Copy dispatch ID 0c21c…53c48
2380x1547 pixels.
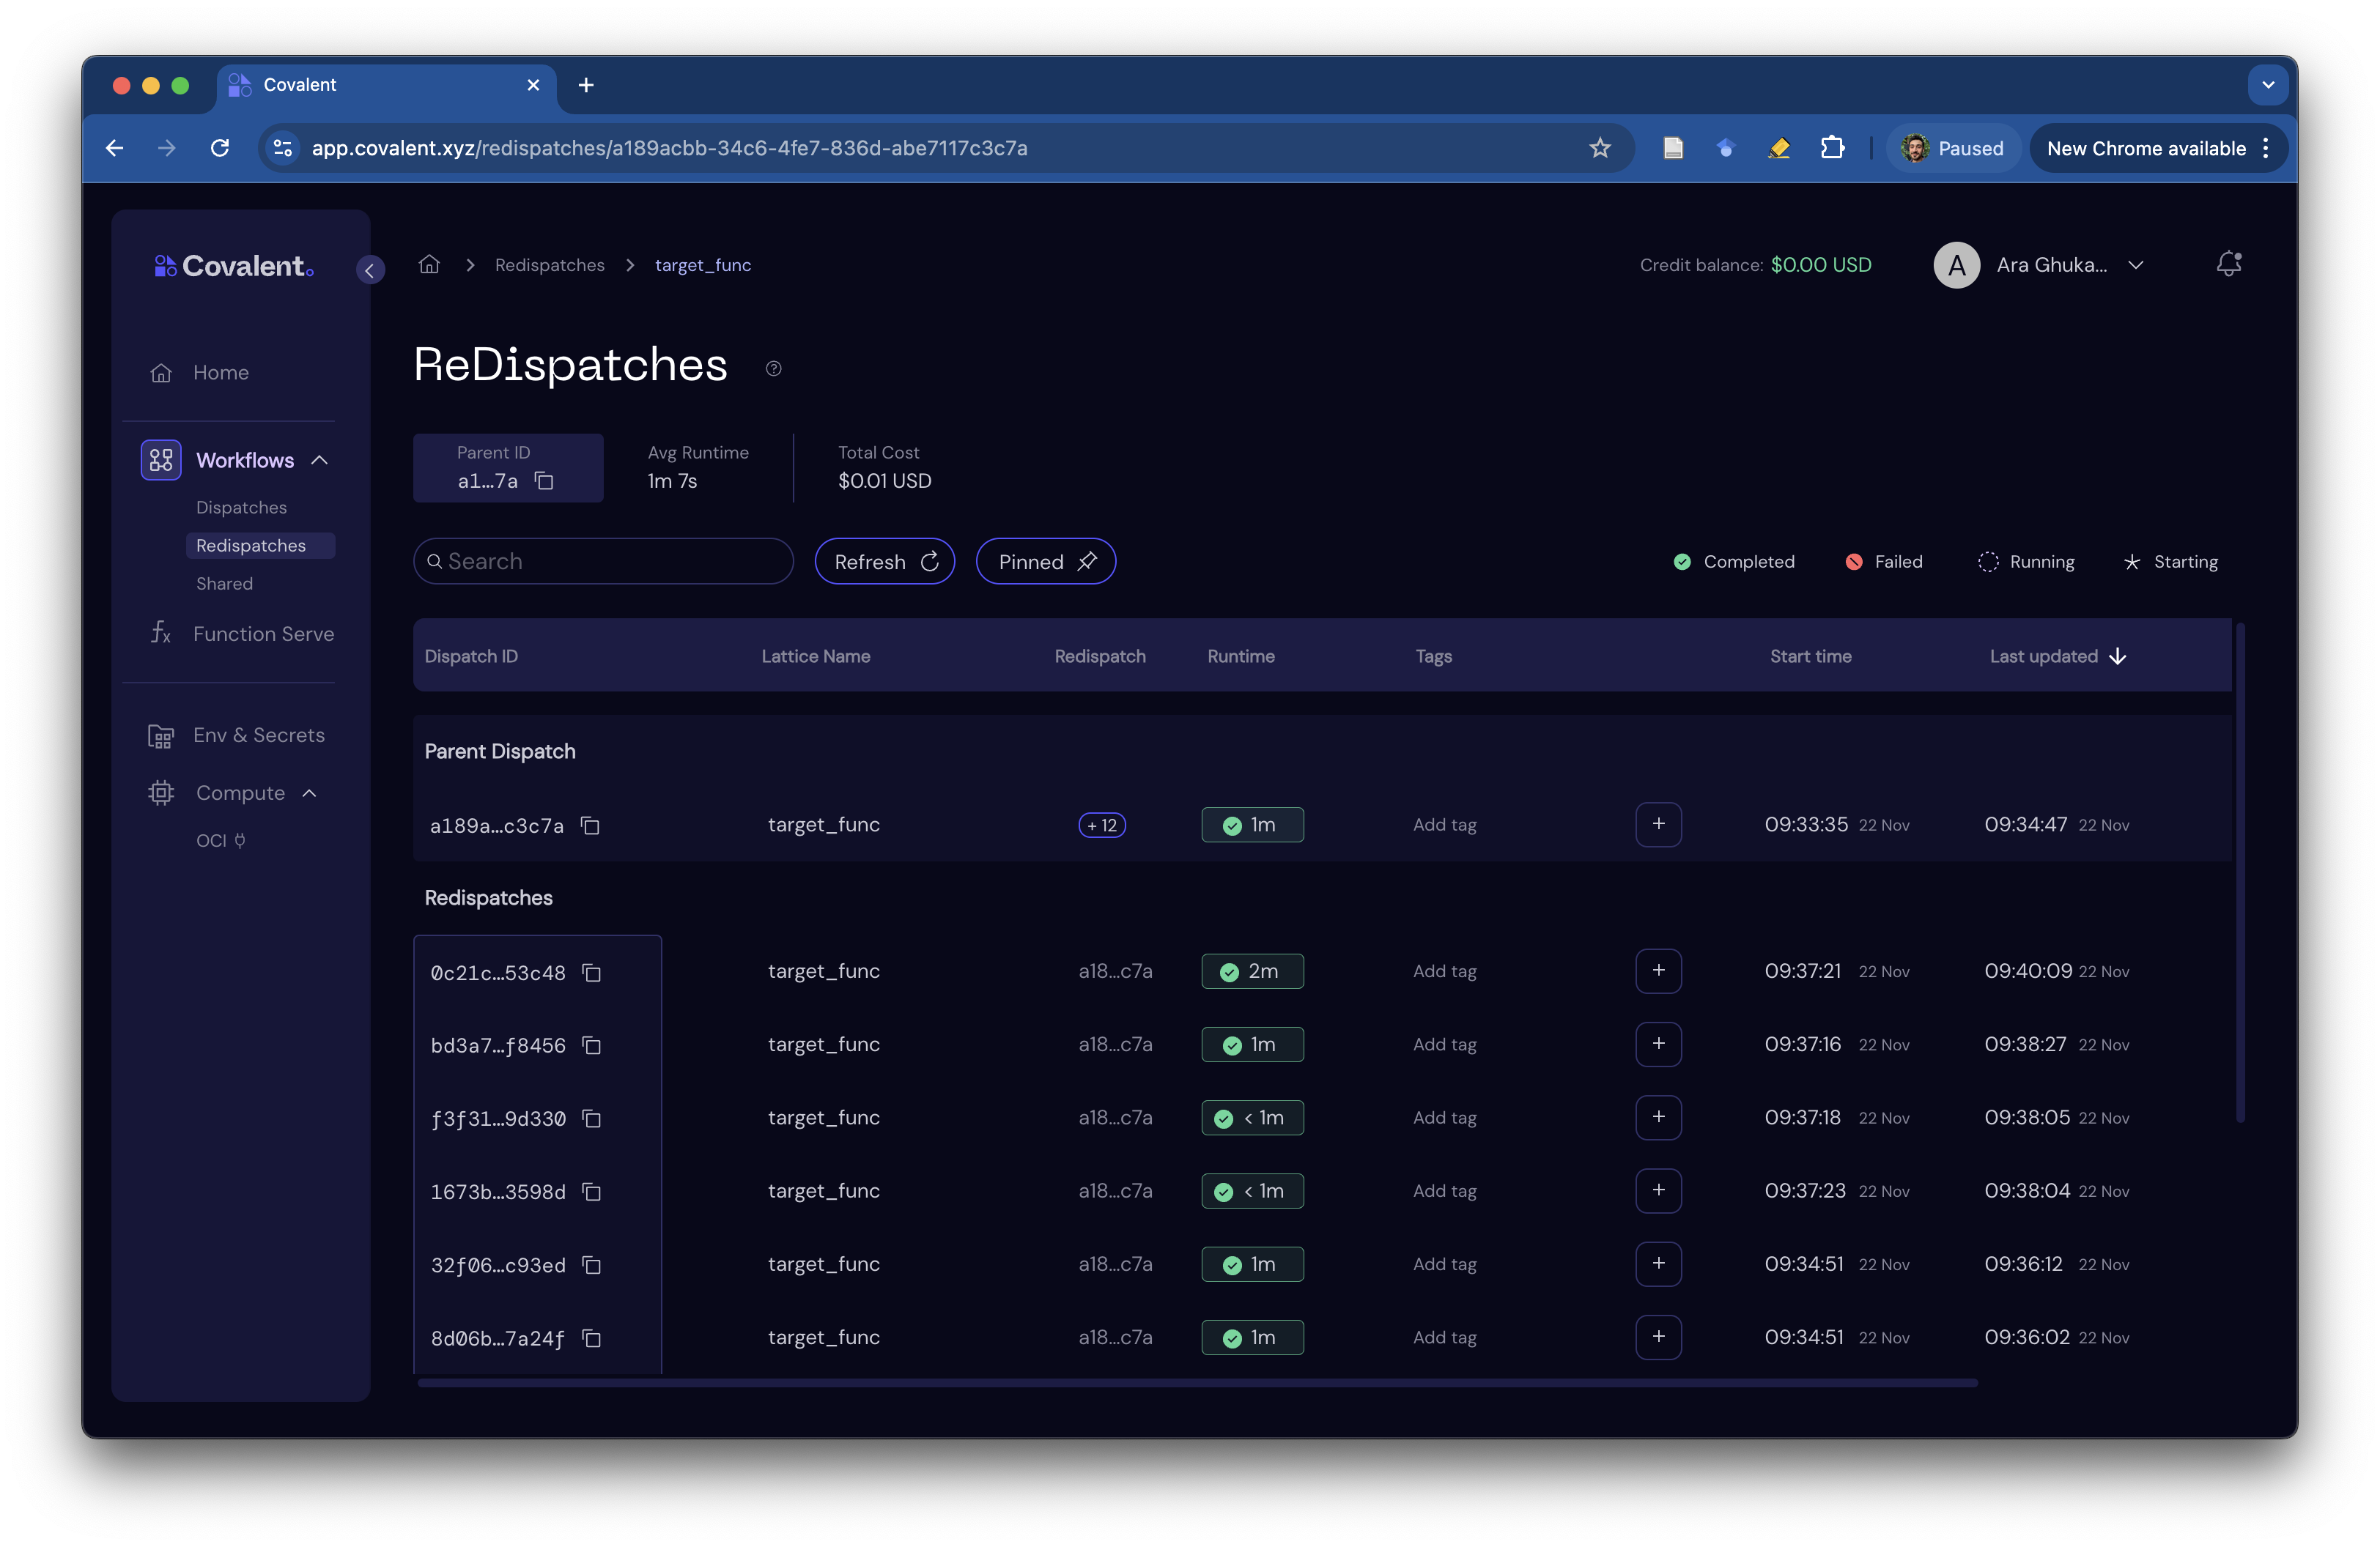592,973
